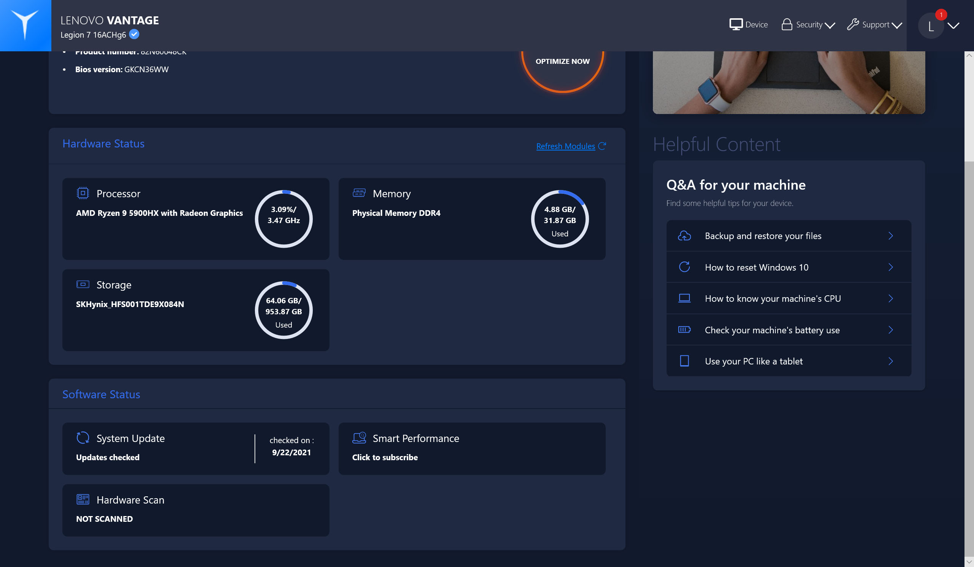
Task: Click the hands-on-laptop article thumbnail
Action: [789, 82]
